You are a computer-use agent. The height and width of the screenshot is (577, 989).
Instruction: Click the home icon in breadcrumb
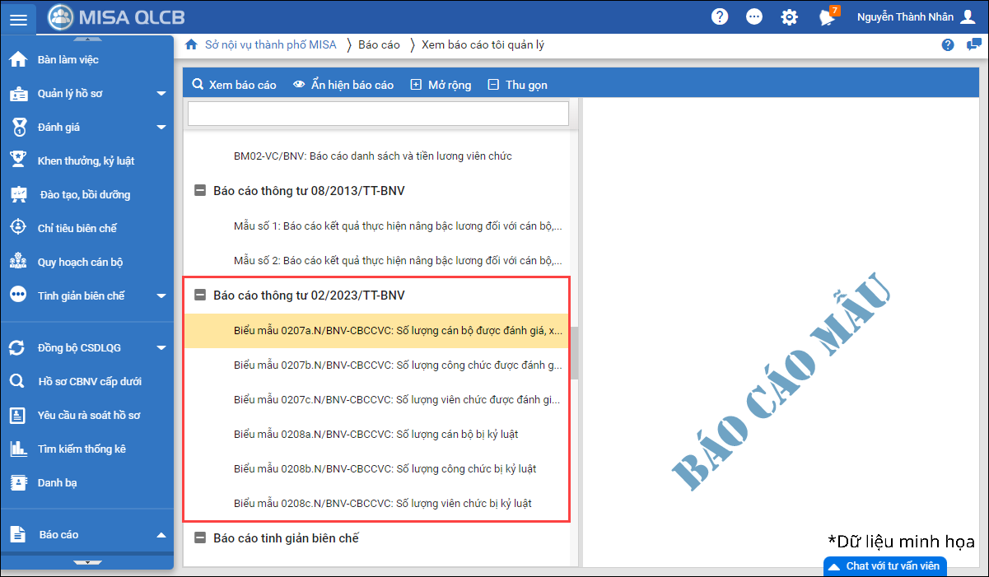click(191, 45)
